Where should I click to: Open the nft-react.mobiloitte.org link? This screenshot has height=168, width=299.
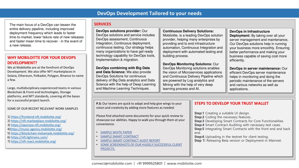(33, 141)
